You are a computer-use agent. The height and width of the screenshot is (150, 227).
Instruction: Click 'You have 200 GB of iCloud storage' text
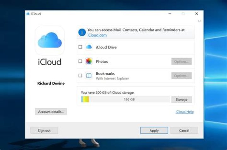coord(108,93)
